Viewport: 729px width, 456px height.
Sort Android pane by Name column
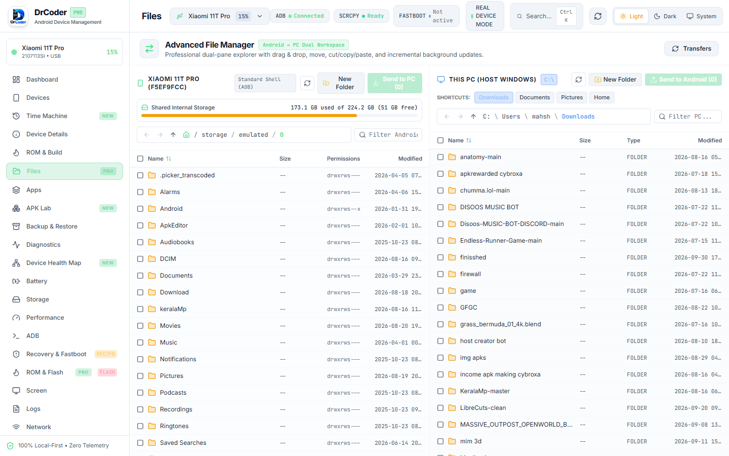coord(159,159)
